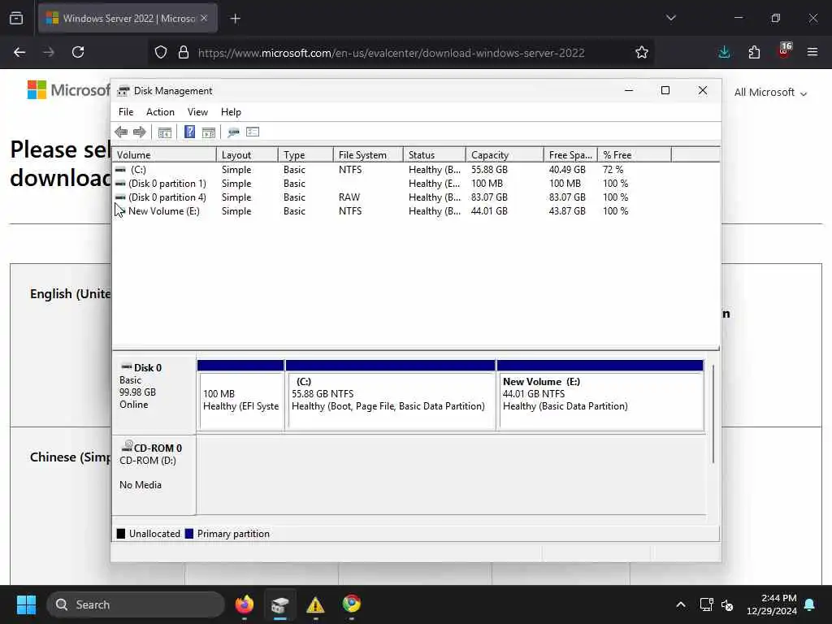This screenshot has width=832, height=624.
Task: Reload the page in Firefox
Action: tap(78, 53)
